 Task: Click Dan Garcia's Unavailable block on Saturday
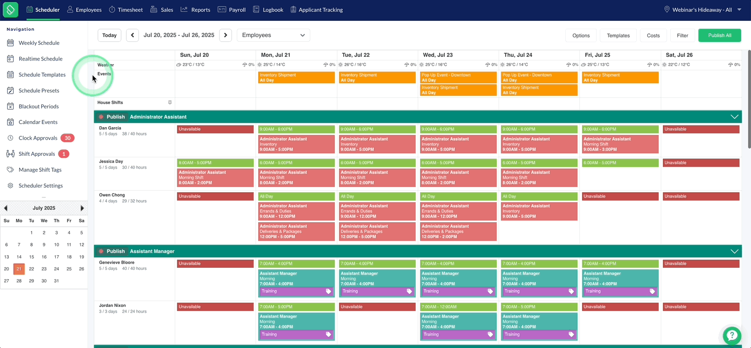click(701, 129)
